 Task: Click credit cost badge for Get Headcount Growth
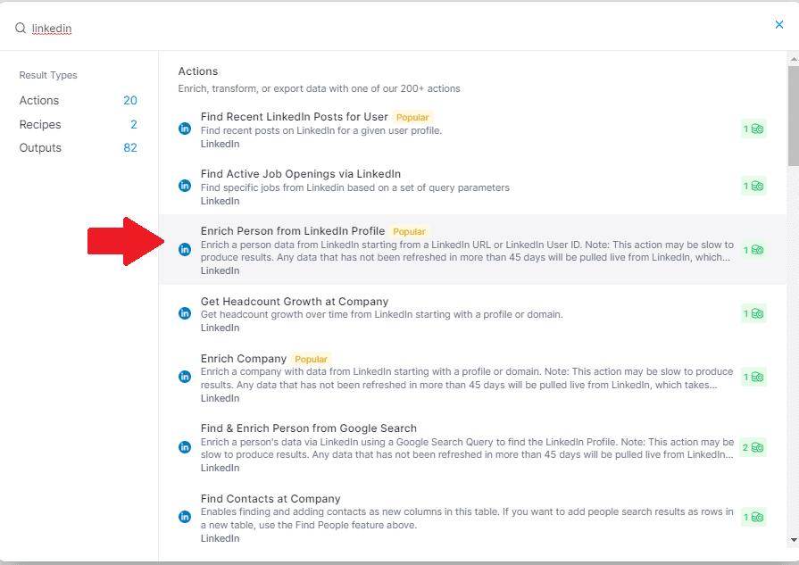pyautogui.click(x=753, y=313)
